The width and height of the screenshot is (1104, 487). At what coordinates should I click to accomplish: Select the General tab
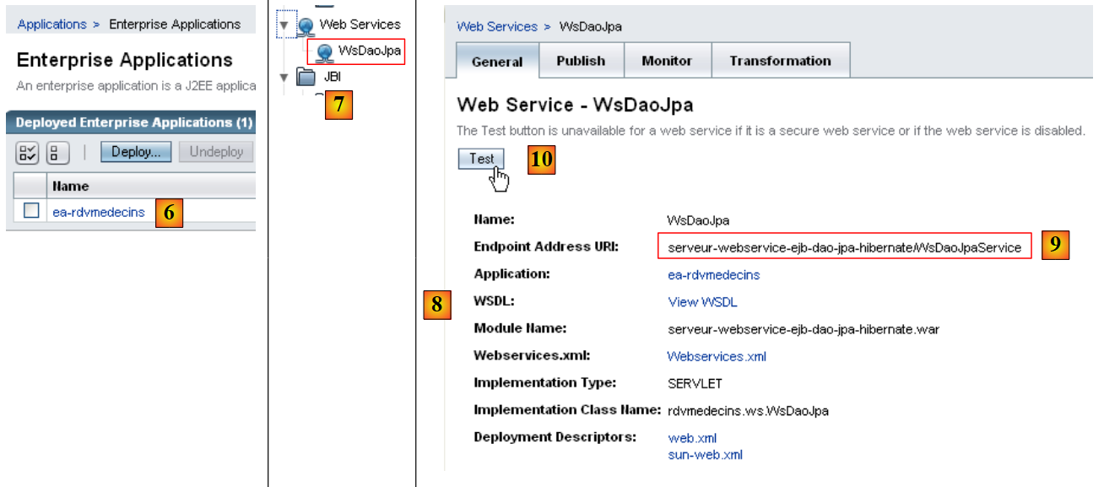pyautogui.click(x=497, y=62)
